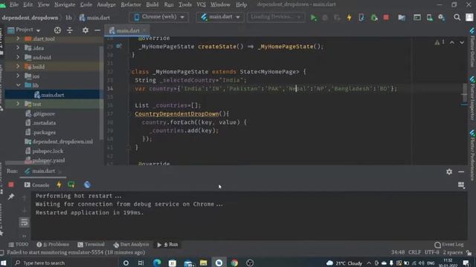Stop the running app with red square in toolbar
Screen dimensions: 476x267
click(386, 18)
